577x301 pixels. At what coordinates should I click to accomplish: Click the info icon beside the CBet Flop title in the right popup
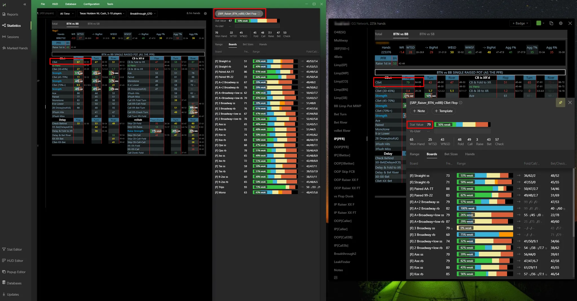461,103
